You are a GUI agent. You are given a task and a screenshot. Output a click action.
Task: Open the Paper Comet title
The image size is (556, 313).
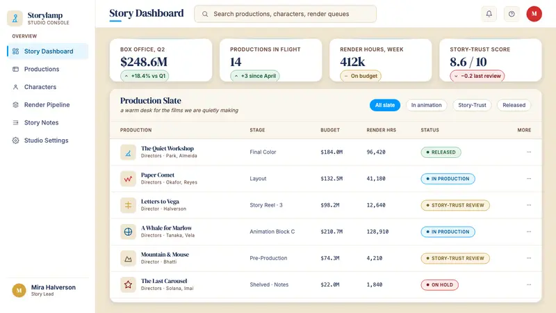pos(158,175)
